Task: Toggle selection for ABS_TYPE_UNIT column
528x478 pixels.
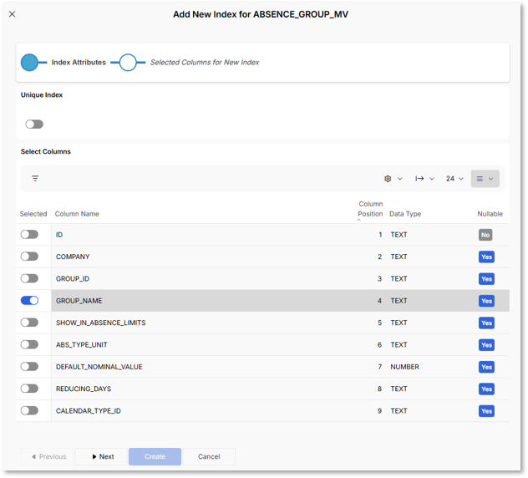Action: [x=29, y=344]
